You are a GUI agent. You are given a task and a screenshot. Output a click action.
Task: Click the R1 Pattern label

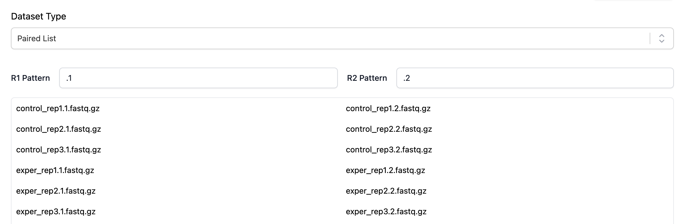pos(30,78)
